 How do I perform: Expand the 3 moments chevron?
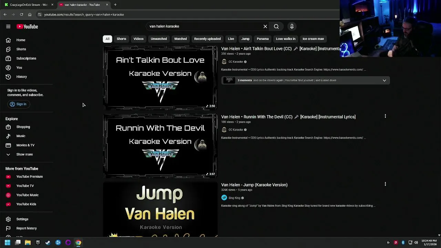384,80
